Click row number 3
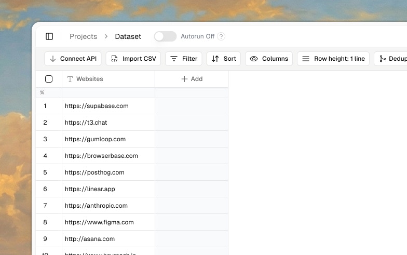The image size is (407, 255). pyautogui.click(x=45, y=139)
